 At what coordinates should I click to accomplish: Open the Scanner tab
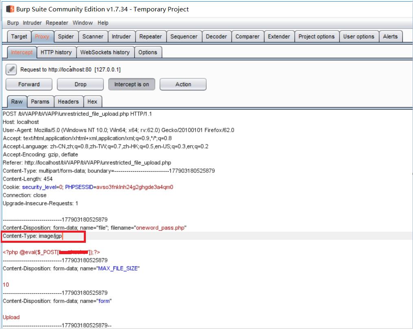[x=93, y=37]
